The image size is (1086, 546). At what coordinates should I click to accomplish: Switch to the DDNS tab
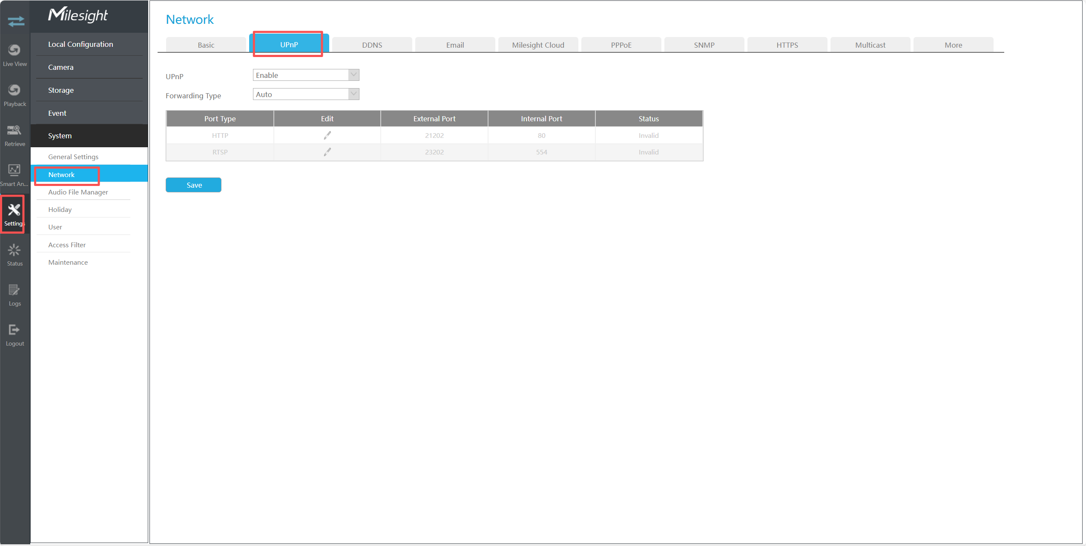(372, 45)
